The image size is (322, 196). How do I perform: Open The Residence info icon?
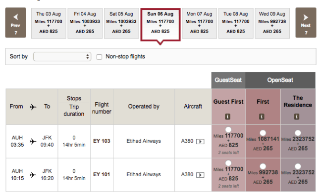[x=297, y=117]
